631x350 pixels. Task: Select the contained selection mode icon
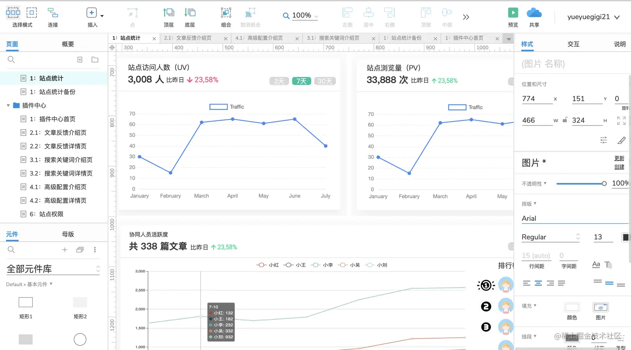tap(32, 12)
